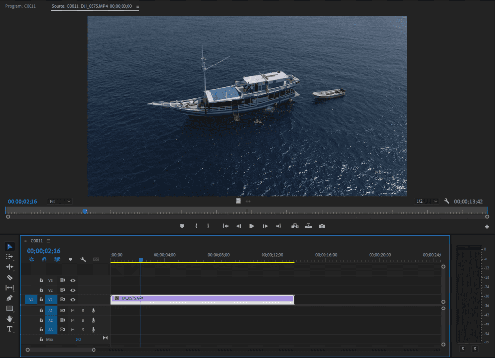Click Drag Video Only icon
Image resolution: width=496 pixels, height=358 pixels.
238,201
